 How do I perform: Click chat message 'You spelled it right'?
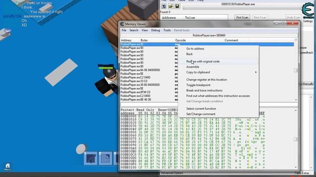(46, 12)
